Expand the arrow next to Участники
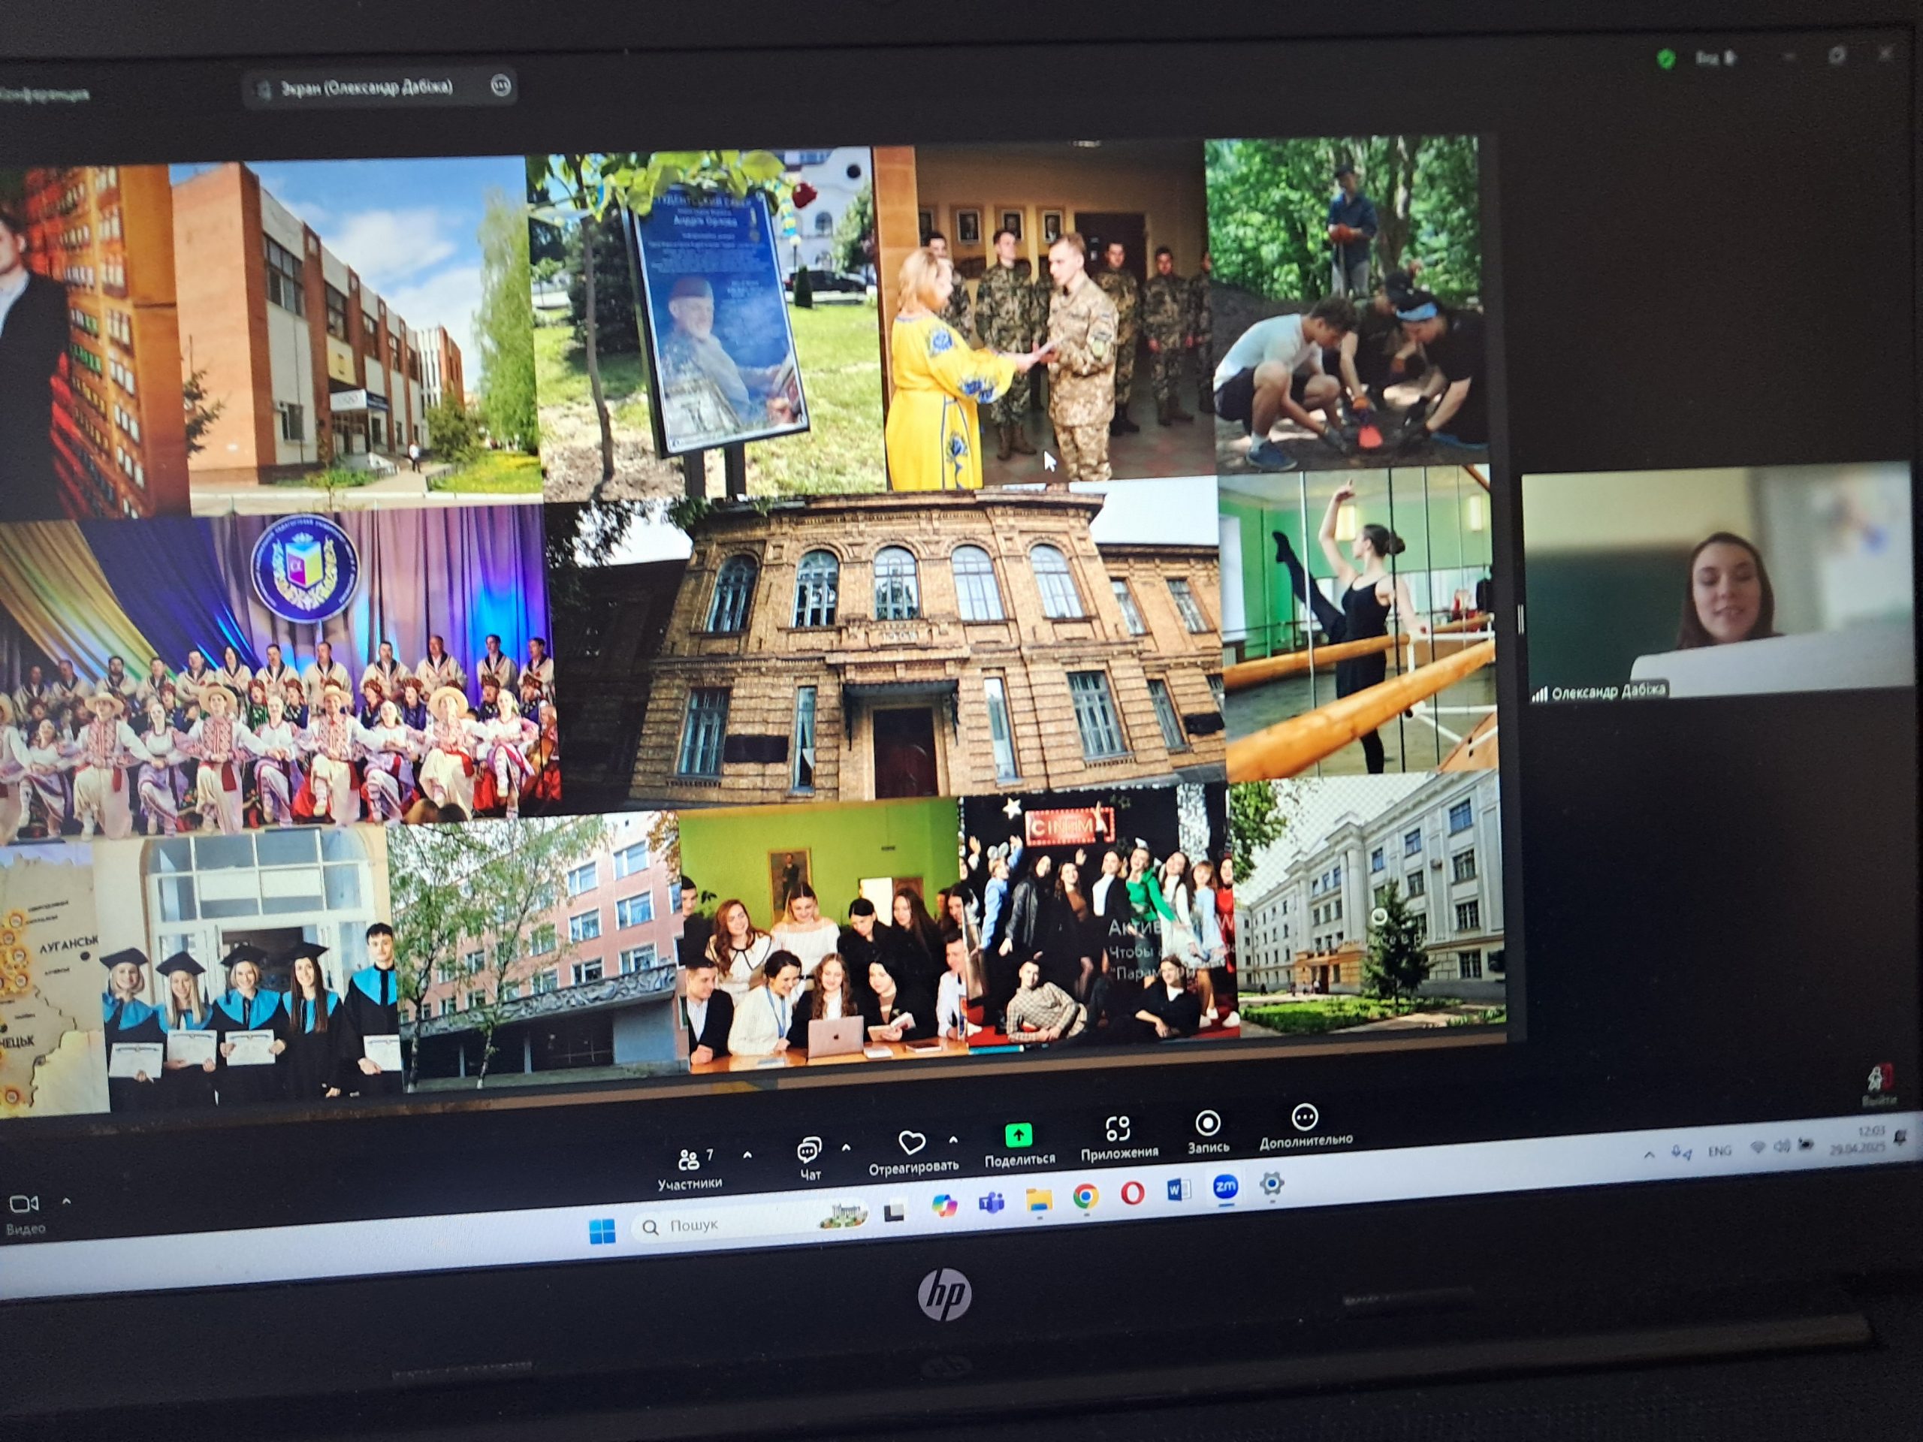The width and height of the screenshot is (1923, 1442). [x=747, y=1155]
